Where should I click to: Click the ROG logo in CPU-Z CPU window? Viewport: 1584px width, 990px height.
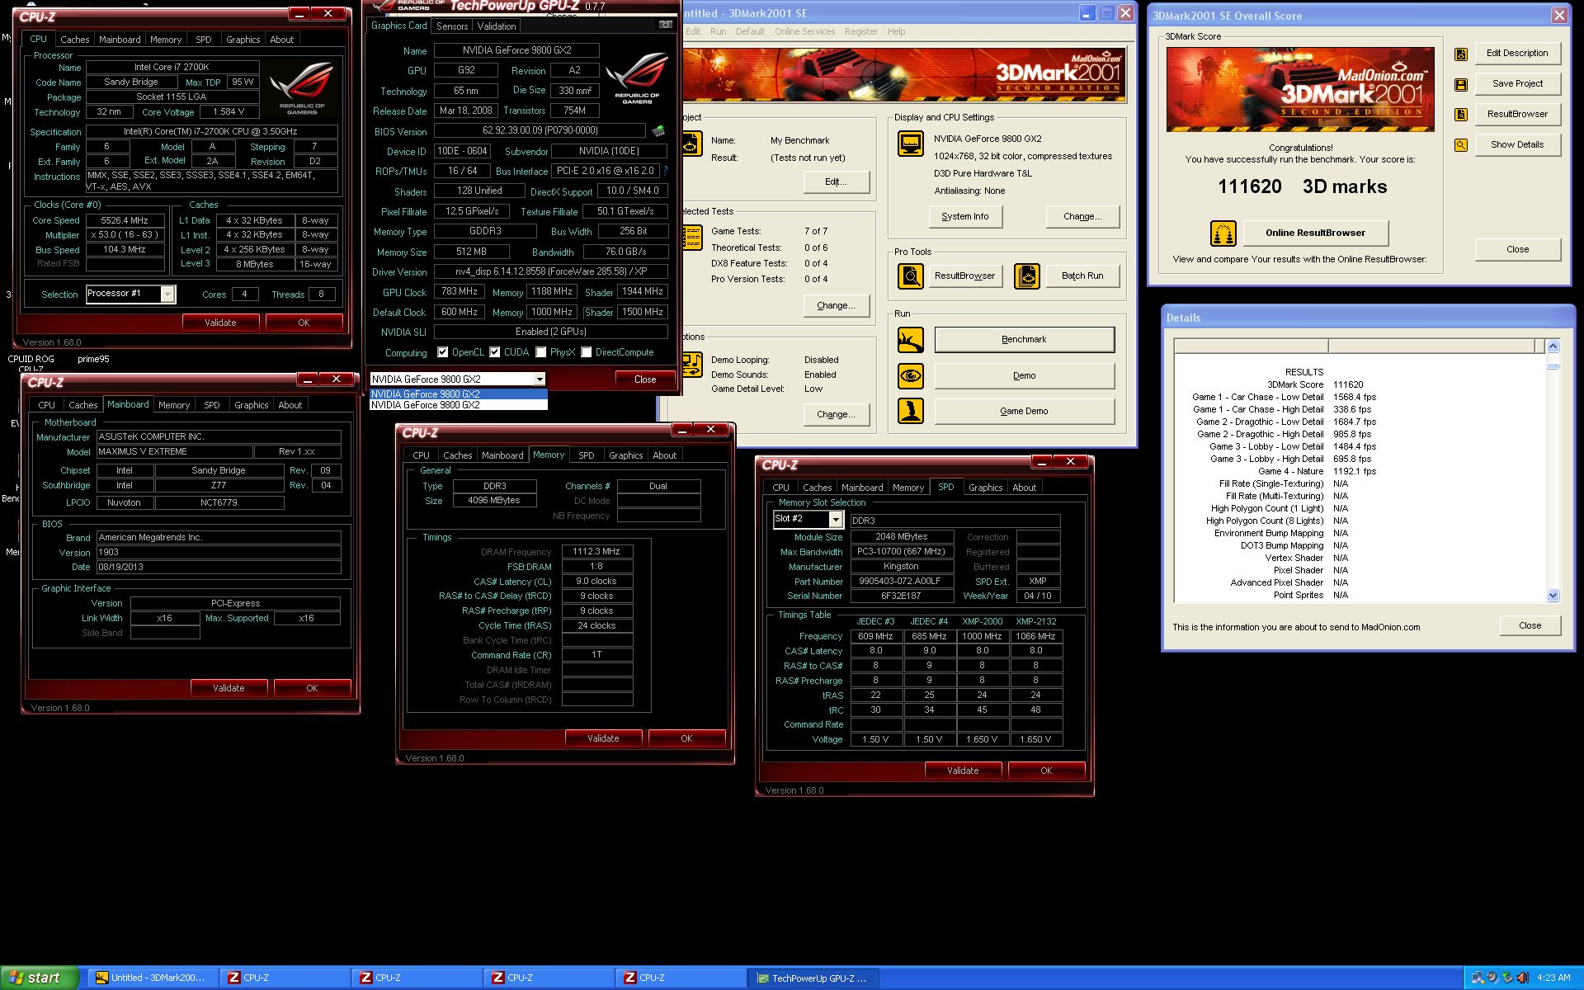point(302,88)
